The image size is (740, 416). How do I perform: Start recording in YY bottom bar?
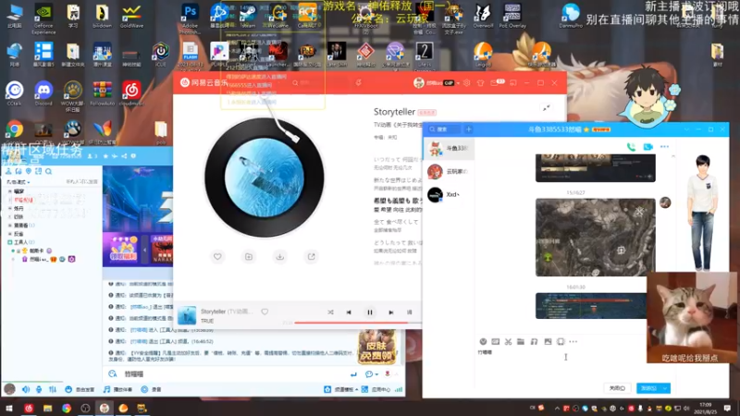click(x=151, y=389)
